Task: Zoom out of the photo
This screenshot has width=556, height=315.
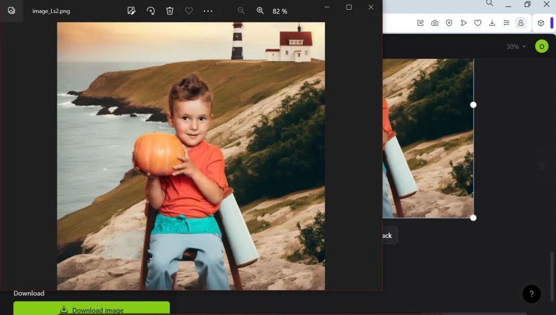Action: click(x=241, y=11)
